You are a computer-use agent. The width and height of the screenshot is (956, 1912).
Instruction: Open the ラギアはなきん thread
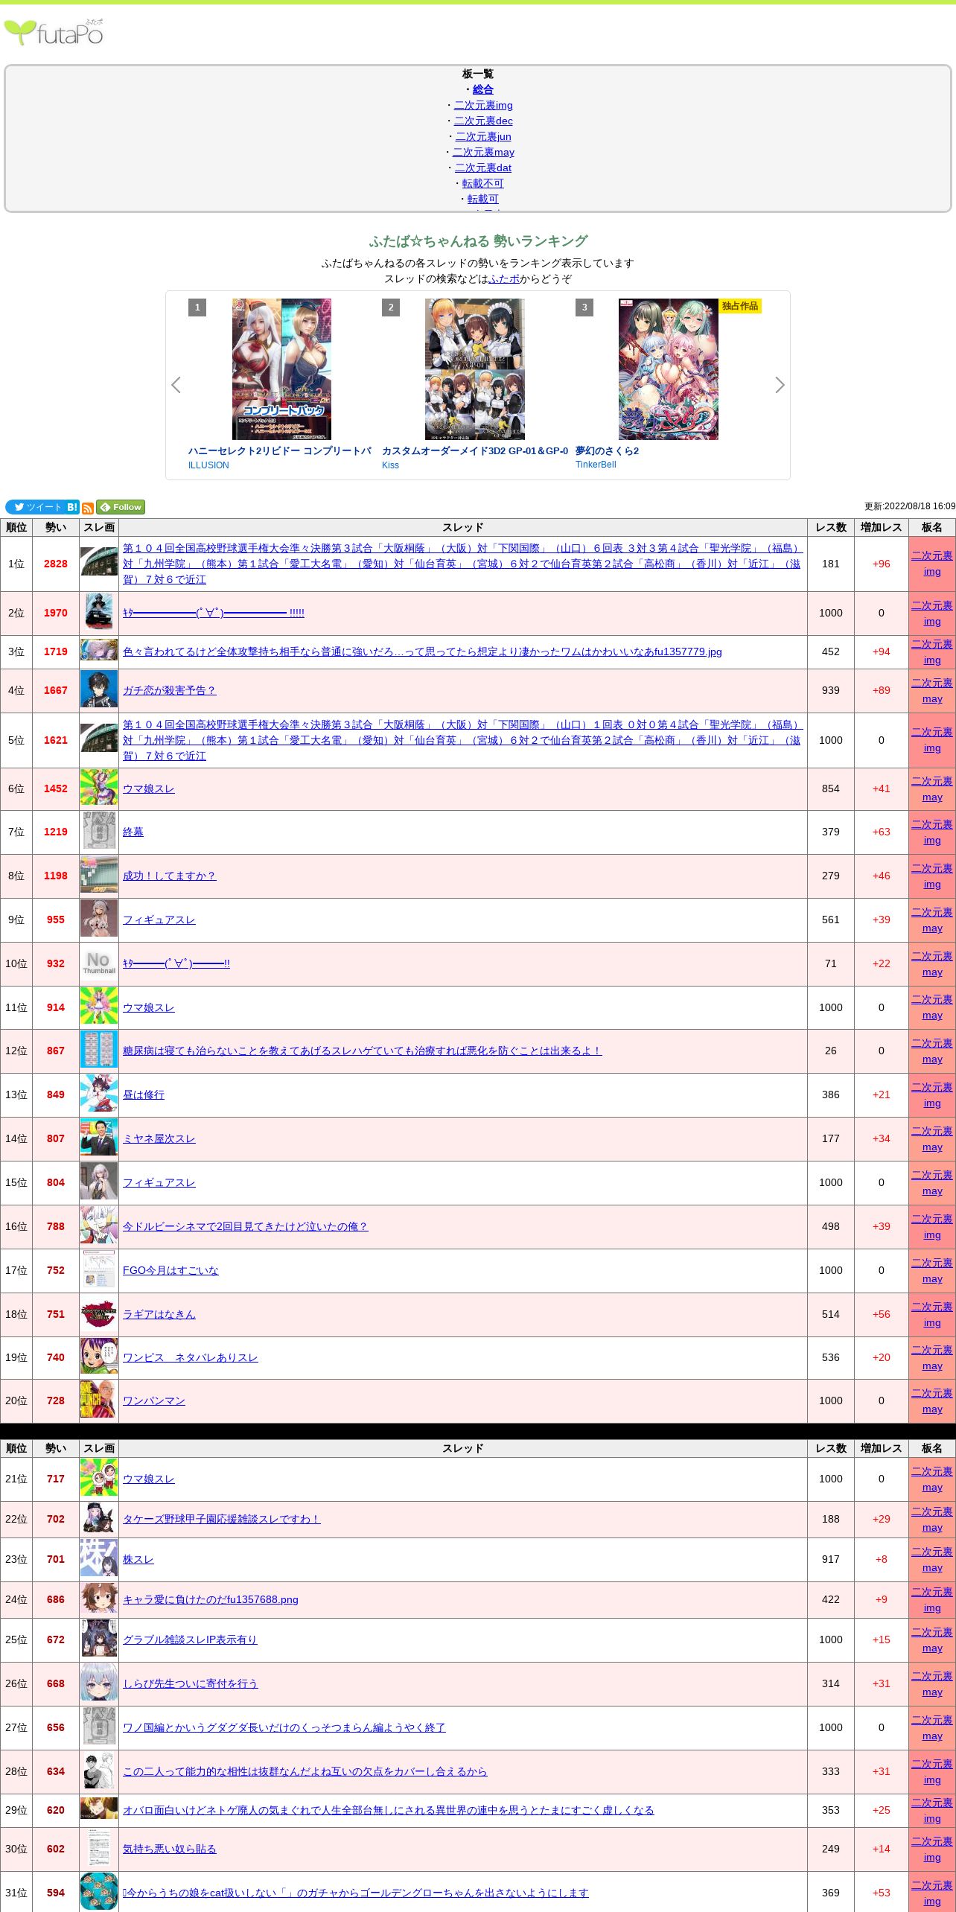[x=159, y=1314]
